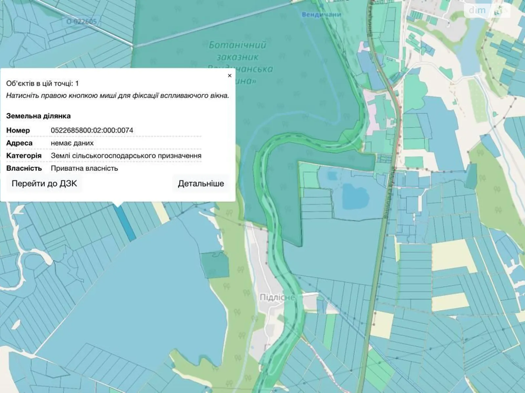Close the land parcel info popup
The height and width of the screenshot is (393, 525).
tap(229, 76)
